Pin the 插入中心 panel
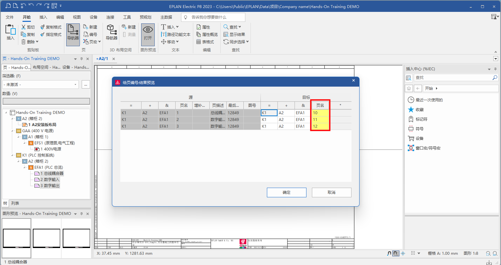The height and width of the screenshot is (265, 501). 495,69
